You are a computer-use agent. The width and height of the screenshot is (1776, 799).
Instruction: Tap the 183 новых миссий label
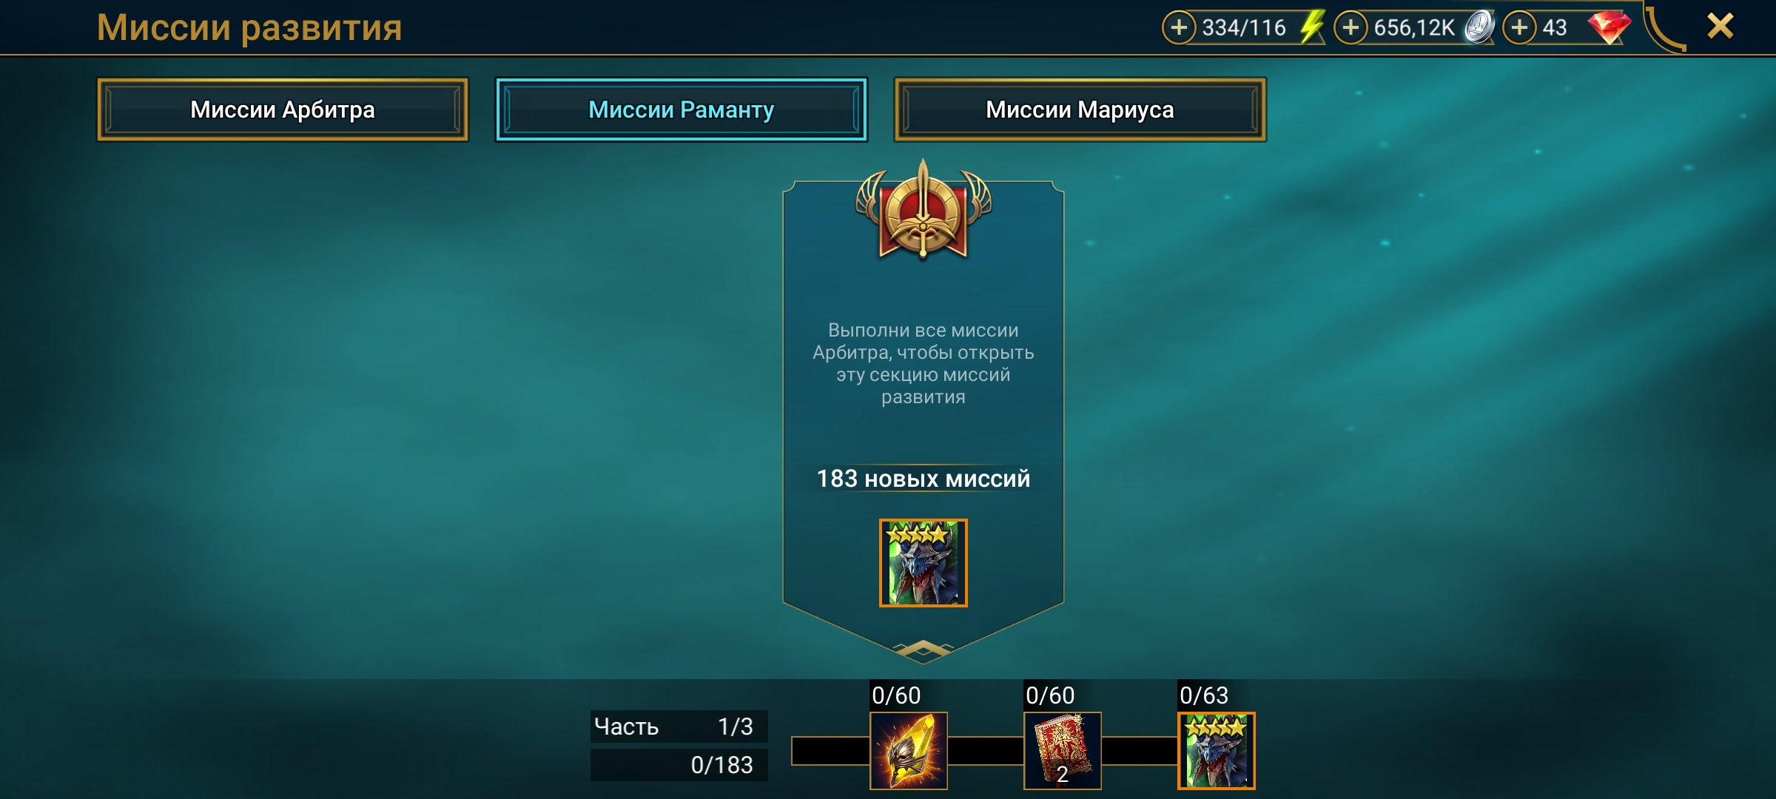pos(923,479)
